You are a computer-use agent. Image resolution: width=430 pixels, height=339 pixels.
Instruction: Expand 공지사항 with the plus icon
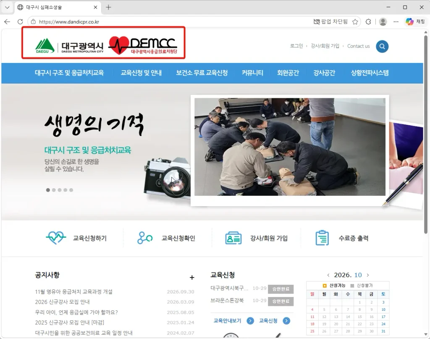192,278
